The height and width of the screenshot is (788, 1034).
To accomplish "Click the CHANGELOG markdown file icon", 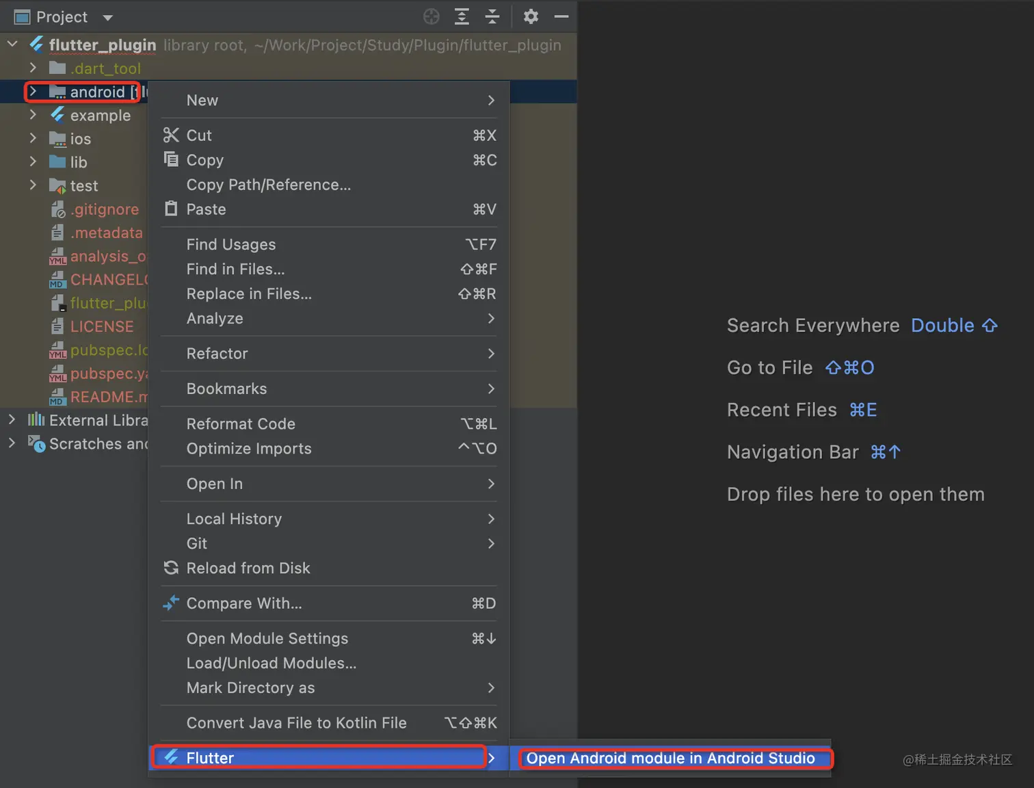I will pyautogui.click(x=57, y=280).
